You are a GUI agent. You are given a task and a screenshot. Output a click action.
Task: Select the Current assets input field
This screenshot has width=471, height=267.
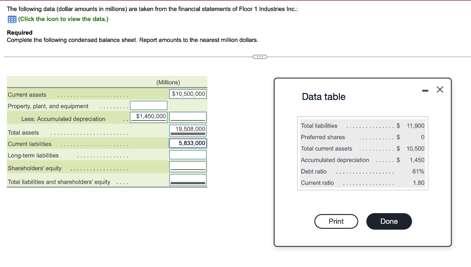pos(188,94)
